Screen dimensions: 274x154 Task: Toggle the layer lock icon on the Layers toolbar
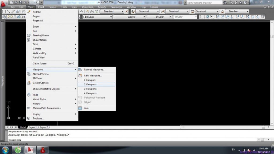18,17
